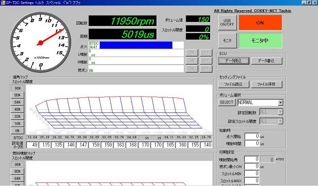318x186 pixels.
Task: Click the setting value field showing 155
Action: point(194,145)
